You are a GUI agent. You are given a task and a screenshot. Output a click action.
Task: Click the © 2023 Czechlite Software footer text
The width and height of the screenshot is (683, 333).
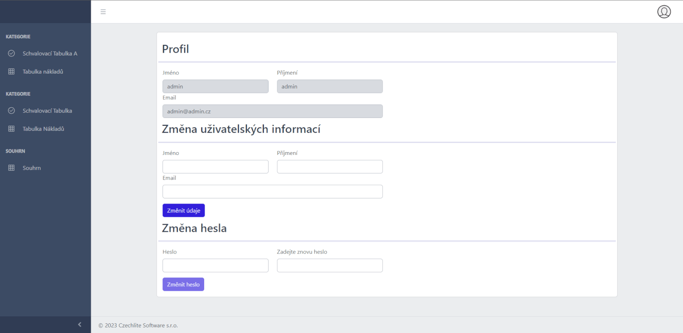138,325
